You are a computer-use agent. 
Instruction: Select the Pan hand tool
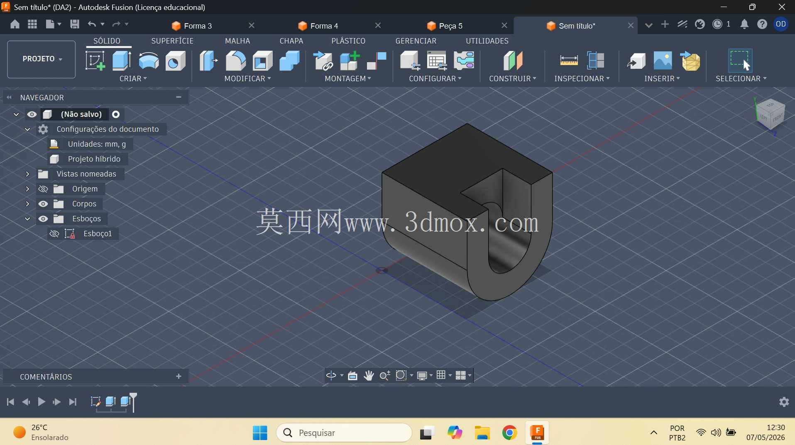(x=369, y=375)
